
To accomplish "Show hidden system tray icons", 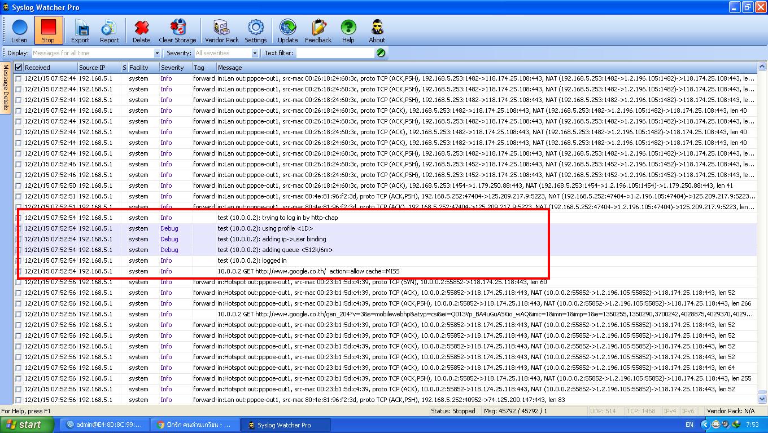I will pyautogui.click(x=705, y=425).
